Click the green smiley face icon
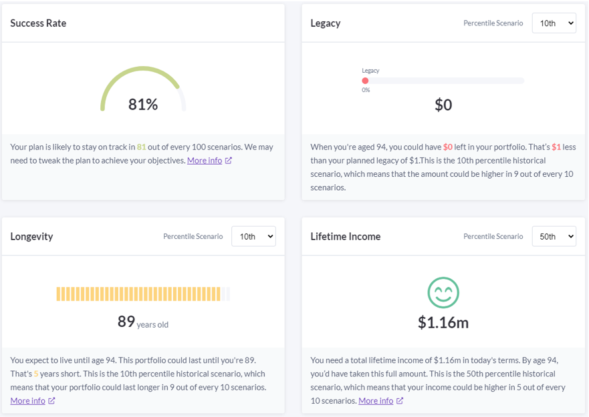Screen dimensions: 589x417 coord(443,292)
